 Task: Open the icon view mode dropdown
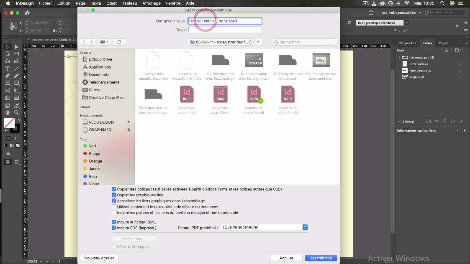point(104,42)
